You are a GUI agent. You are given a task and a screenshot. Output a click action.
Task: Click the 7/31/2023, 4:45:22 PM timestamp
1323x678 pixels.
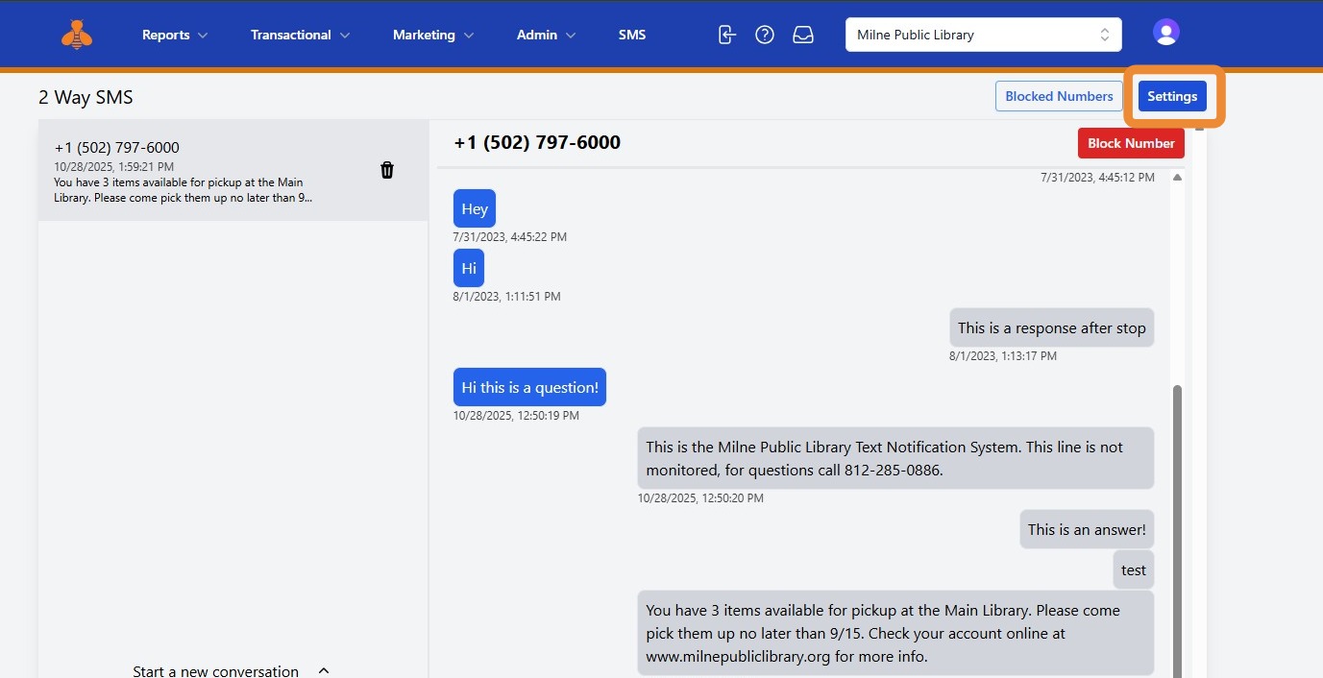pyautogui.click(x=510, y=237)
